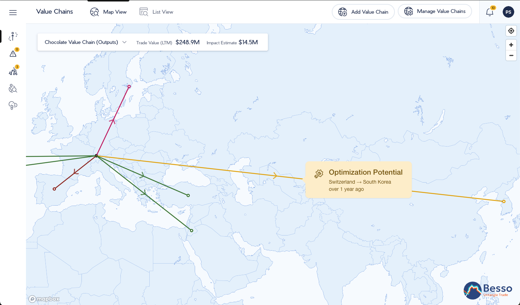
Task: Switch to Map View tab
Action: point(108,12)
